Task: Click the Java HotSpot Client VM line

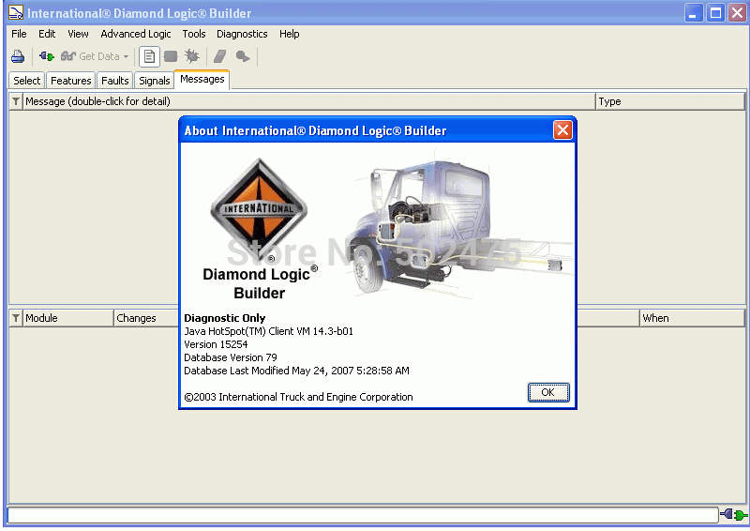Action: click(268, 331)
